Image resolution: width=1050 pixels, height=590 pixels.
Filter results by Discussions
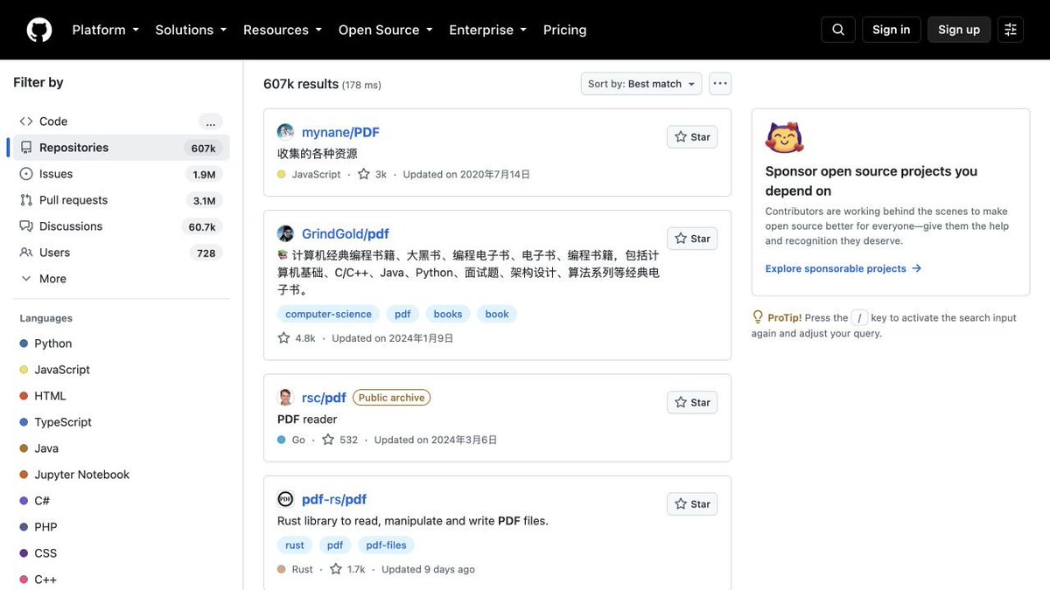tap(122, 226)
